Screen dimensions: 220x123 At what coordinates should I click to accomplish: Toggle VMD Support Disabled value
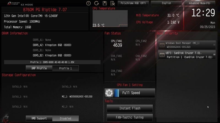pos(65,118)
